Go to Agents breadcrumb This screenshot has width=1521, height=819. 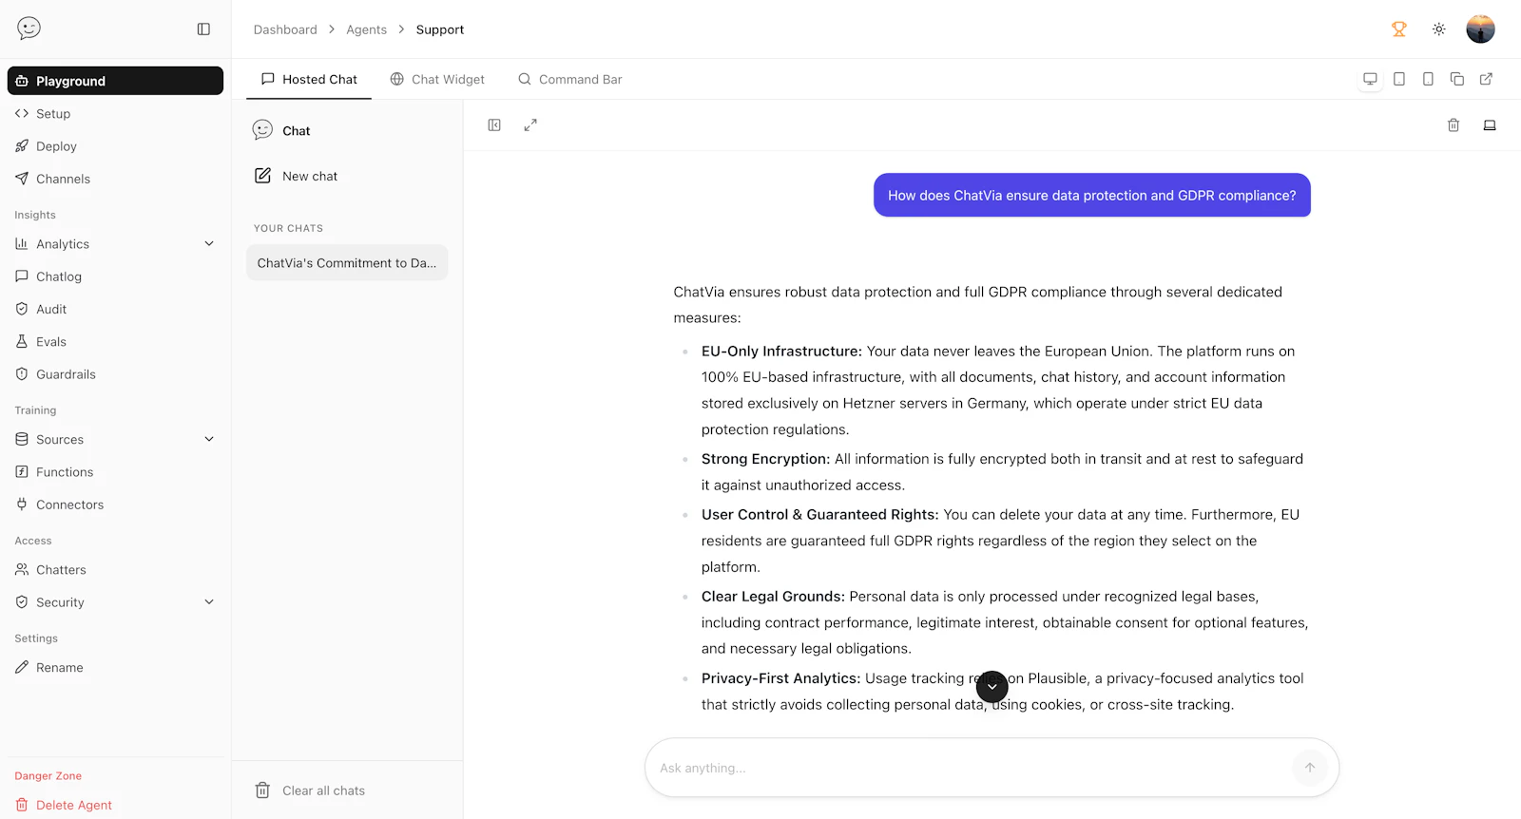pyautogui.click(x=366, y=29)
